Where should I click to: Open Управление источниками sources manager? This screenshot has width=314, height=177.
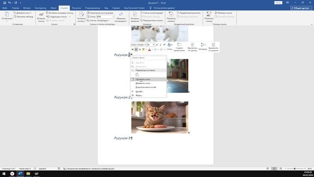[x=100, y=13]
